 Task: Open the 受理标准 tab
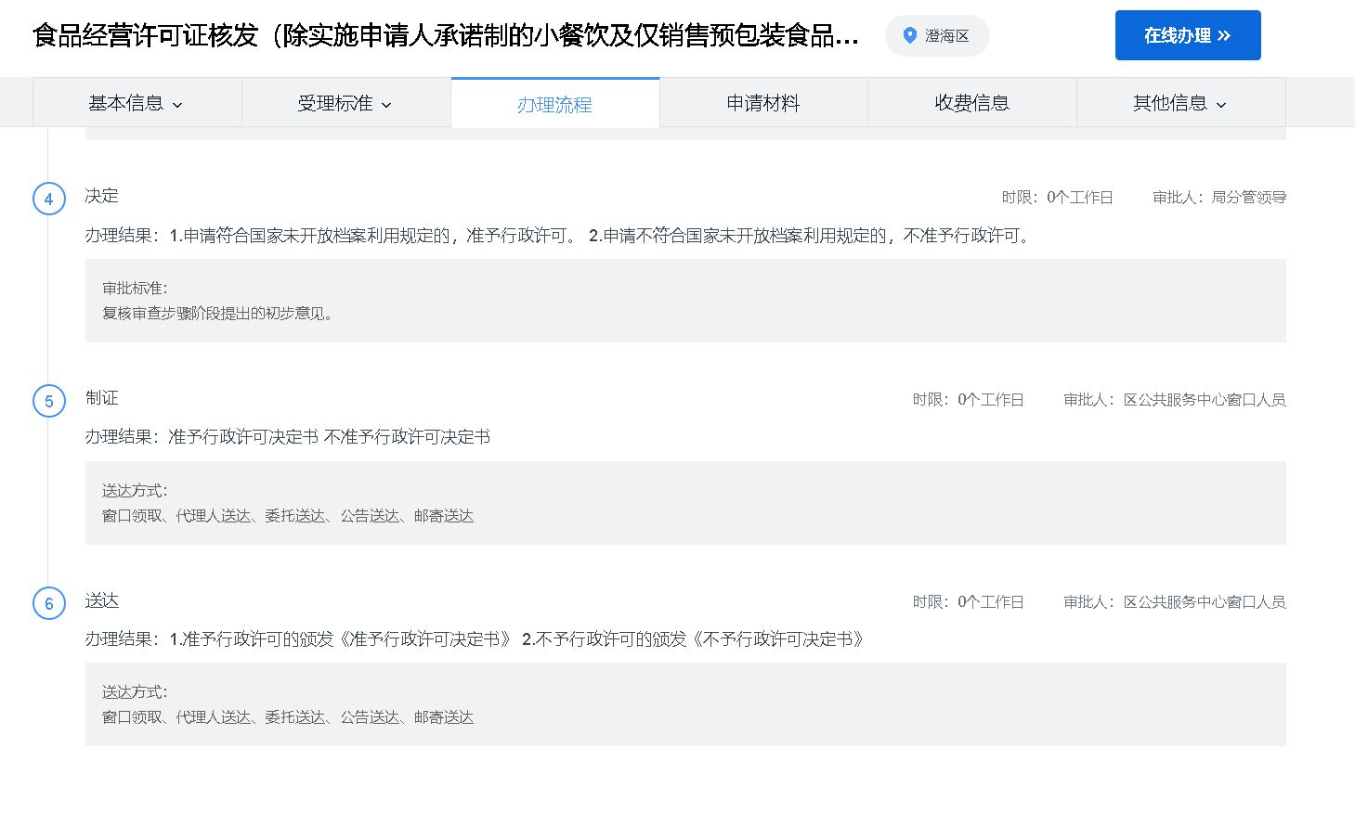coord(345,103)
